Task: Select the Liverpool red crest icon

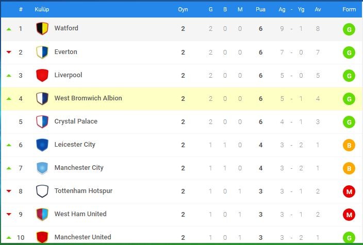Action: click(42, 75)
